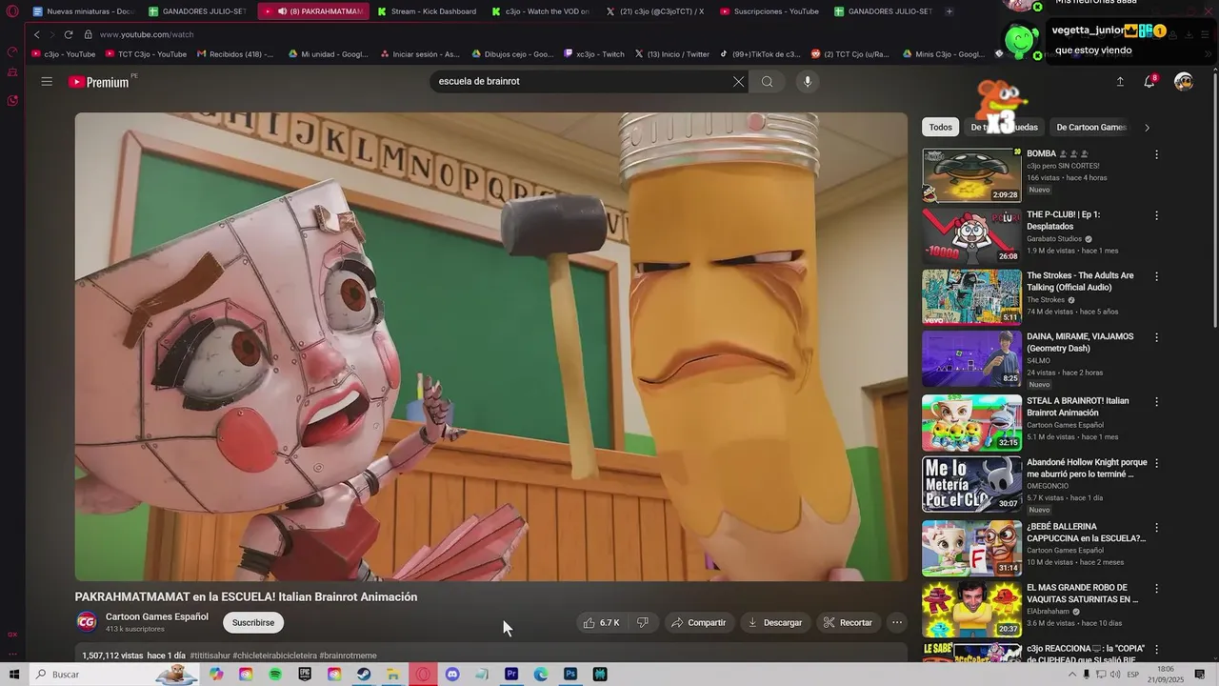Select the De Cartoon Games filter chip
Image resolution: width=1219 pixels, height=686 pixels.
coord(1090,128)
